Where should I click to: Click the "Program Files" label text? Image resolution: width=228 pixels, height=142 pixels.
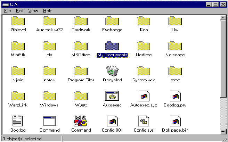click(x=81, y=80)
